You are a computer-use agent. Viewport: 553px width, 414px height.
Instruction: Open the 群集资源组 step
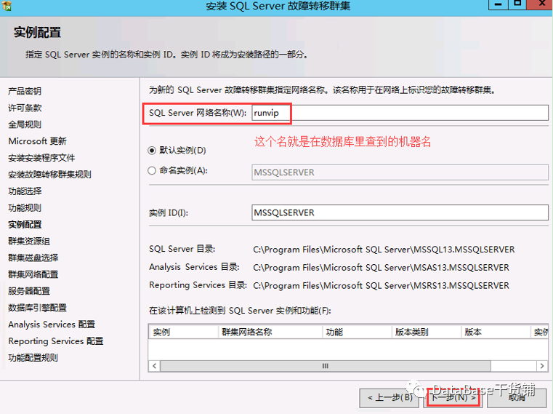(x=29, y=241)
